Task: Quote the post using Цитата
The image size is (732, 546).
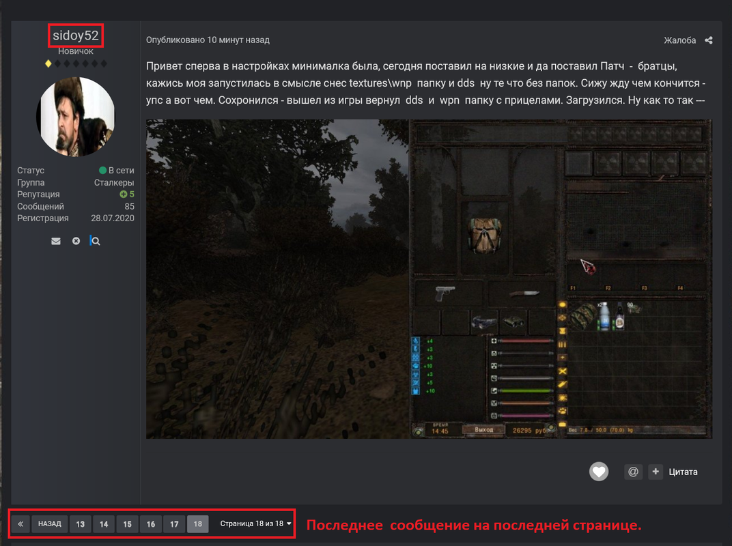Action: (683, 472)
